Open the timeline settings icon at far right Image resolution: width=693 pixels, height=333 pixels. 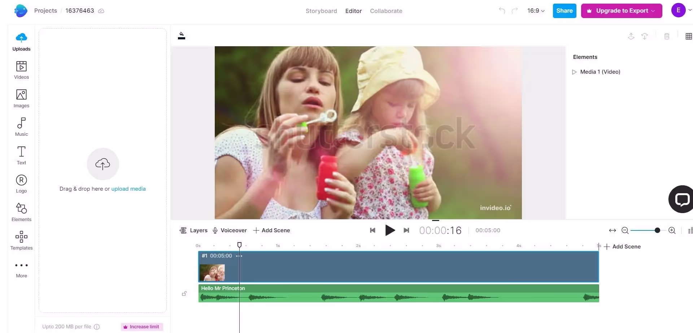tap(690, 230)
